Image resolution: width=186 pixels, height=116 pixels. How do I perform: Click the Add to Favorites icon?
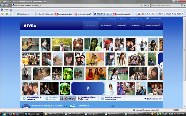coord(7,14)
